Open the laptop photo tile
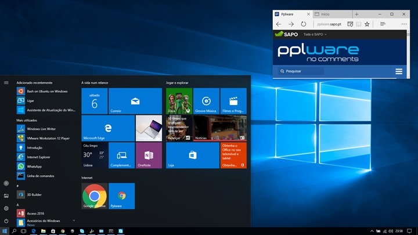 pos(149,128)
